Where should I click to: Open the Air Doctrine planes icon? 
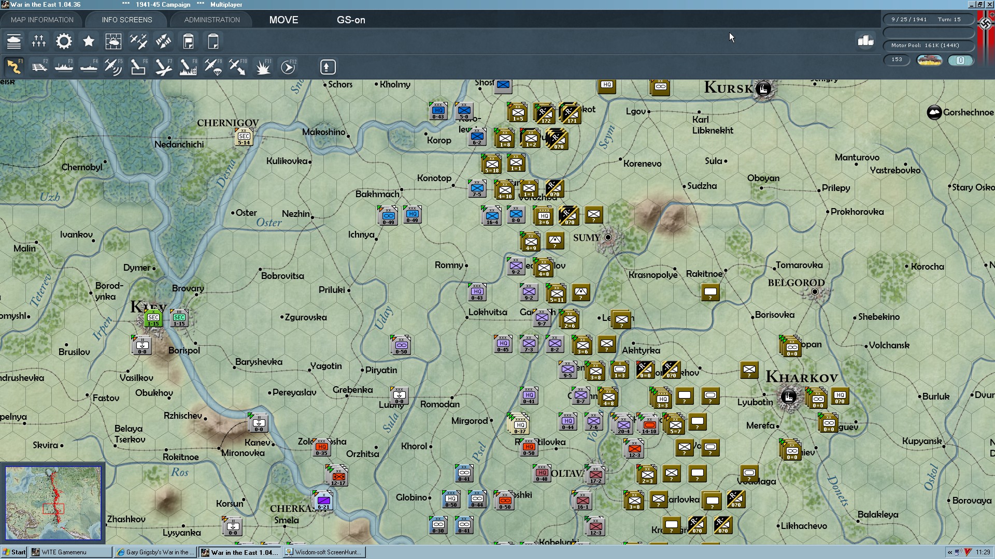(138, 41)
